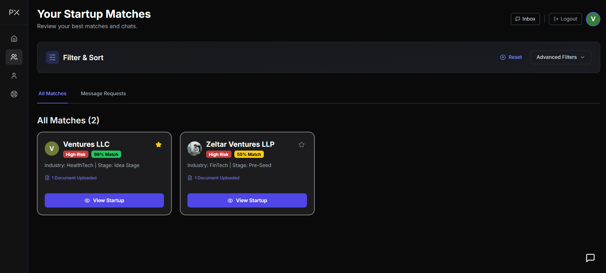The image size is (606, 273).
Task: Favorite Zeltar Ventures LLP with its star
Action: (301, 145)
